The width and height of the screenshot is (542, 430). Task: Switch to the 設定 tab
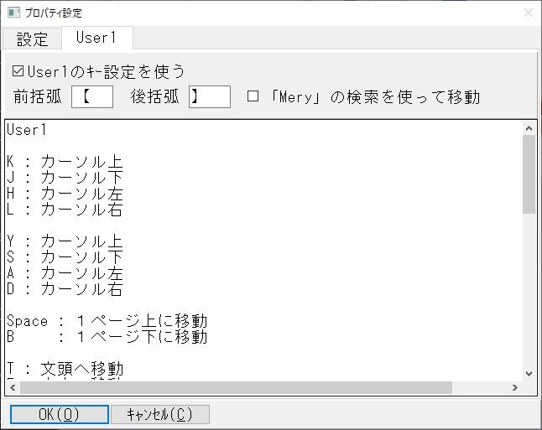32,39
